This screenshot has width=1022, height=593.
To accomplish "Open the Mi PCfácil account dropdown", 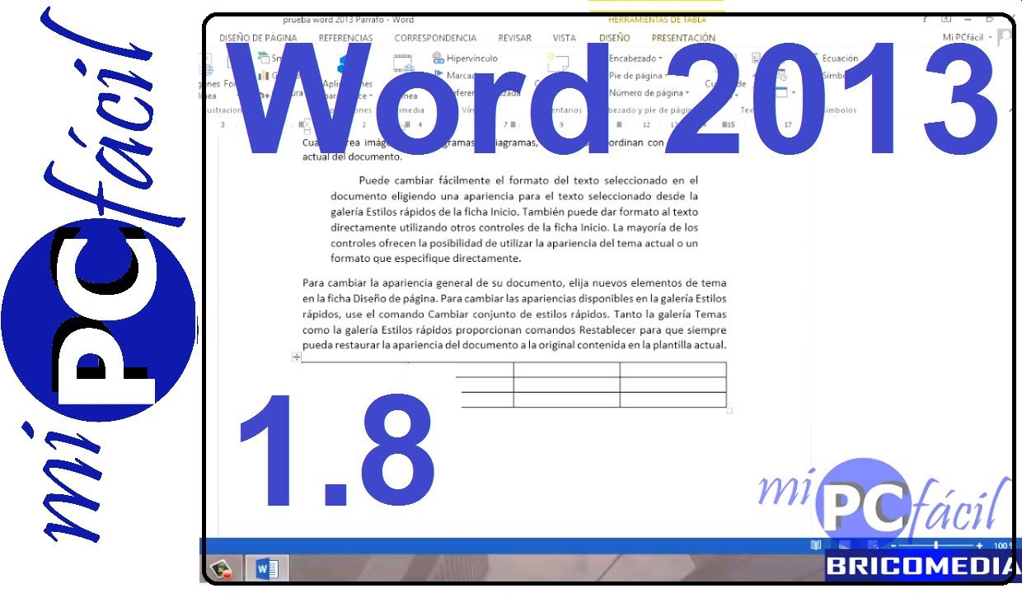I will (968, 38).
